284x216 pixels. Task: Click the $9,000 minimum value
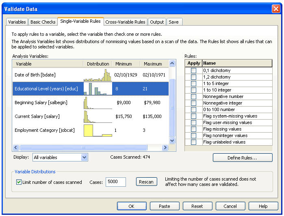pyautogui.click(x=124, y=103)
